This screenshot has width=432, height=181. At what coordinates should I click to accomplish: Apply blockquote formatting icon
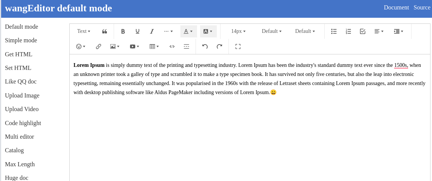click(x=105, y=31)
